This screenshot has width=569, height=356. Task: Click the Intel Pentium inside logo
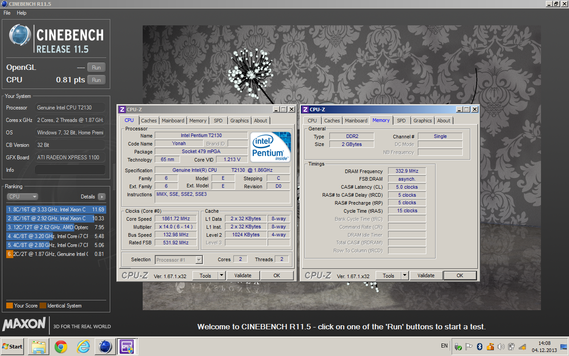pos(271,146)
